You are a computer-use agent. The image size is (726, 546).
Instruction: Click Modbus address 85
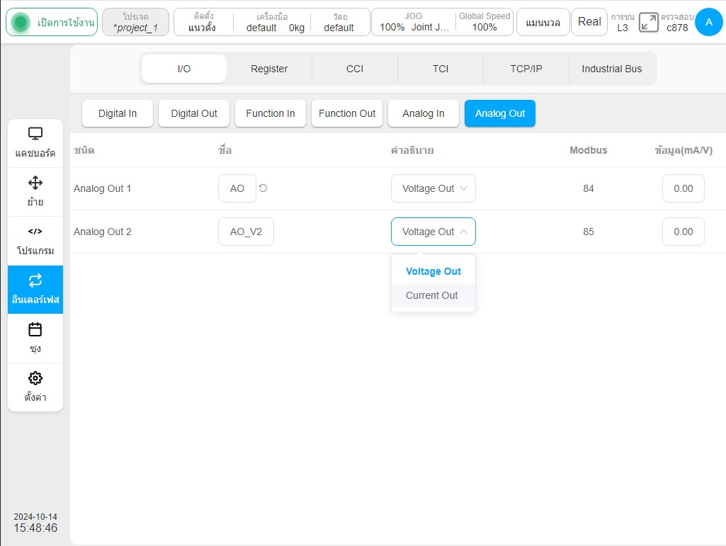[x=588, y=232]
